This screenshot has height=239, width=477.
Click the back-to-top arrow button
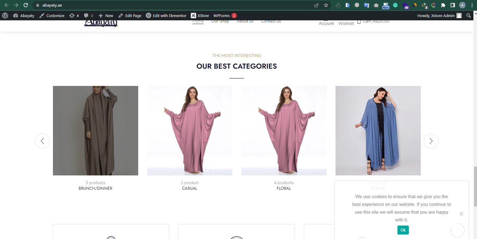pos(457,230)
